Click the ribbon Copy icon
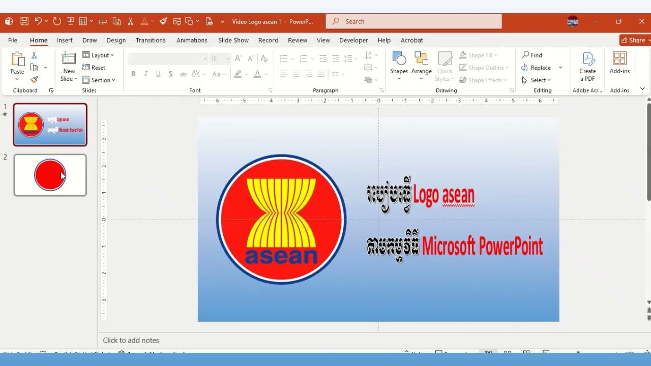651x366 pixels. tap(34, 67)
